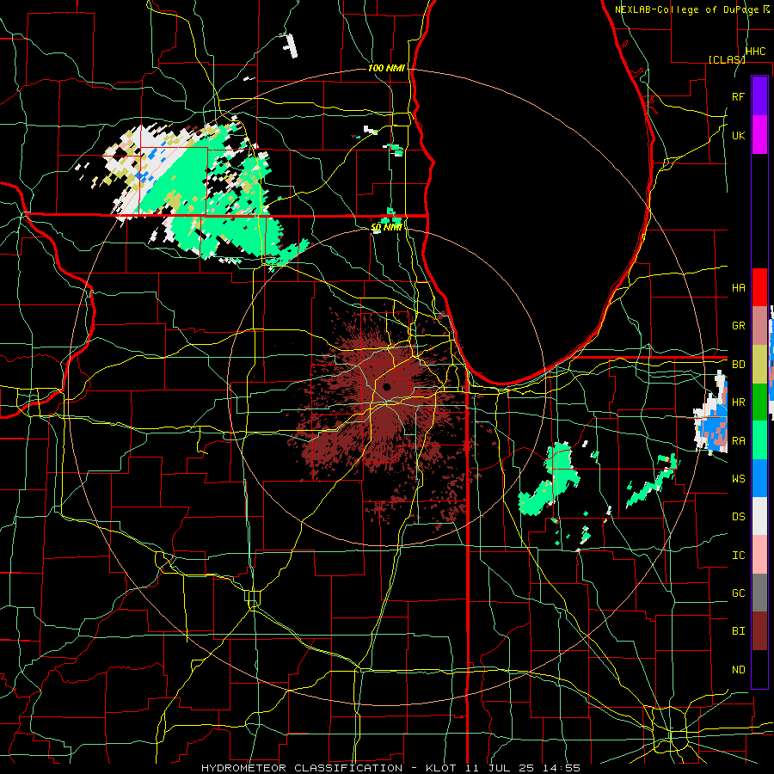Click the BI legend label
The height and width of the screenshot is (774, 774).
tap(738, 631)
